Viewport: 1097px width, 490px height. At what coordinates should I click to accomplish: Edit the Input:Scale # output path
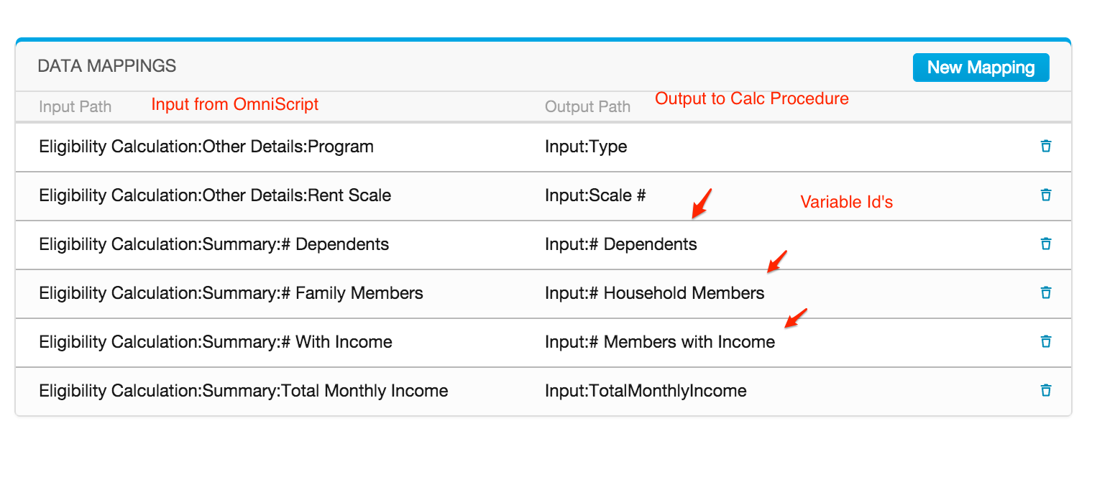pyautogui.click(x=595, y=195)
